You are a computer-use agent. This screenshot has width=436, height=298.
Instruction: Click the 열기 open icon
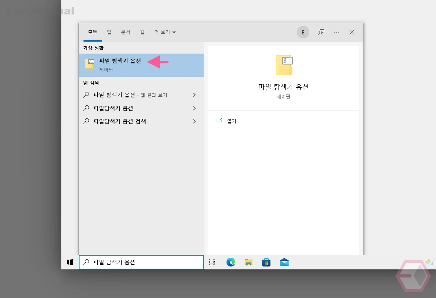[x=219, y=121]
